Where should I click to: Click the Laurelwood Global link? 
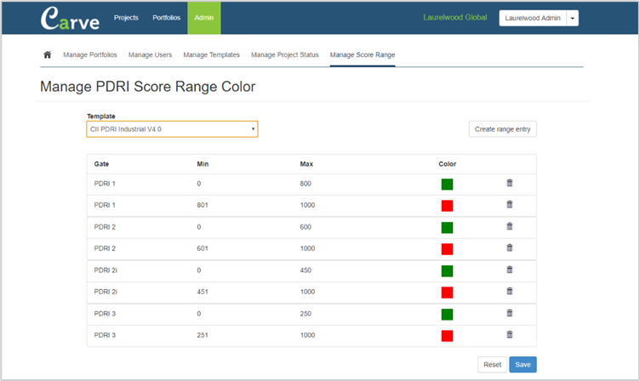(x=455, y=18)
